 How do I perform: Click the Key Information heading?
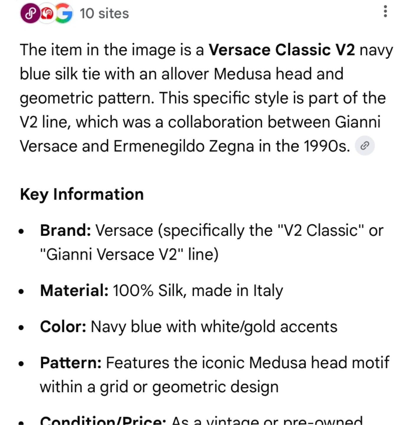click(x=82, y=194)
